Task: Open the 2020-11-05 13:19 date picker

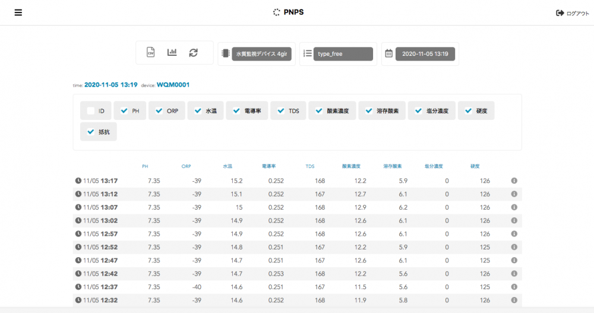Action: pyautogui.click(x=425, y=54)
